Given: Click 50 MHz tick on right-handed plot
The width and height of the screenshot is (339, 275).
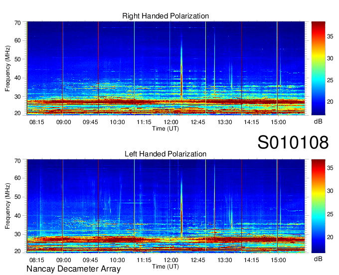Looking at the screenshot, I should (17, 59).
